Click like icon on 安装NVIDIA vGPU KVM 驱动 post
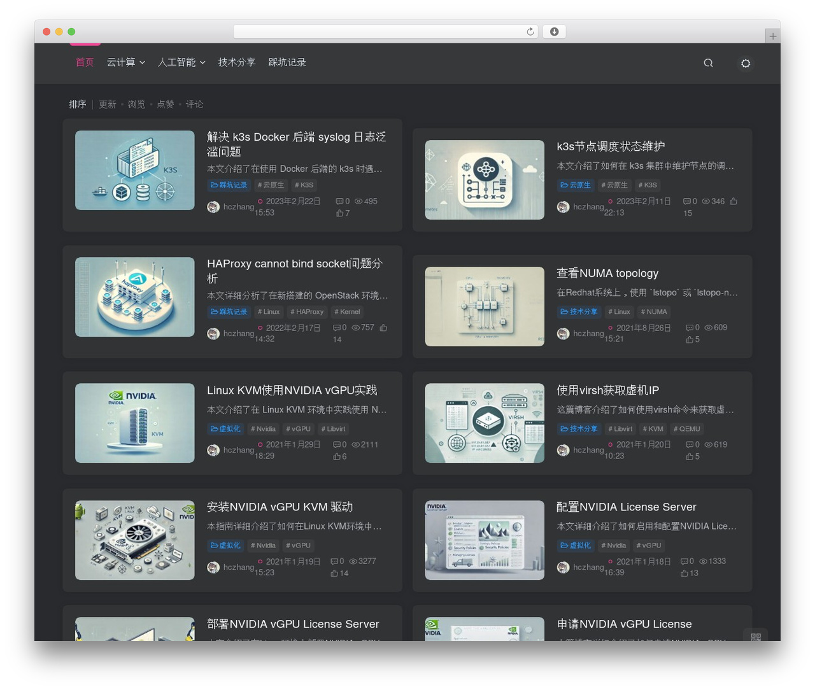This screenshot has height=690, width=815. click(x=334, y=574)
